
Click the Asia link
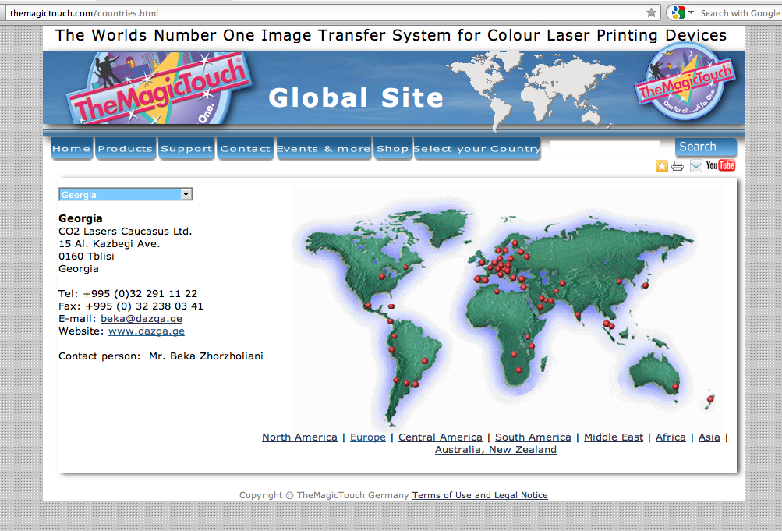(709, 437)
